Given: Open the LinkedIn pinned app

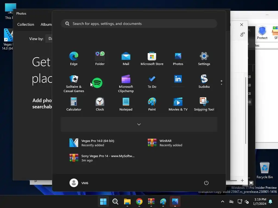Looking at the screenshot, I should (178, 79).
